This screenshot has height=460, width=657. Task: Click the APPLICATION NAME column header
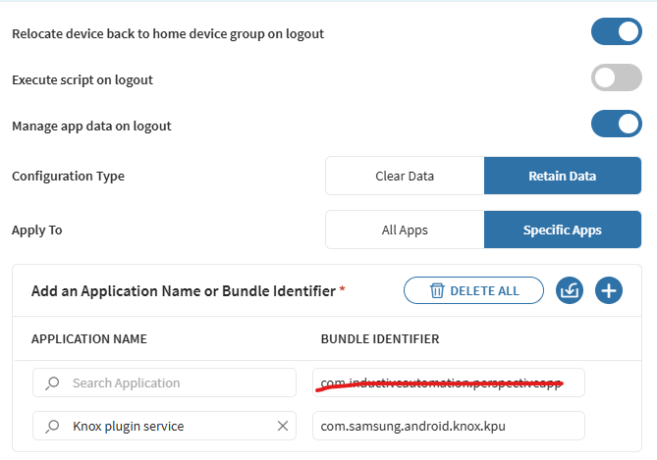89,339
